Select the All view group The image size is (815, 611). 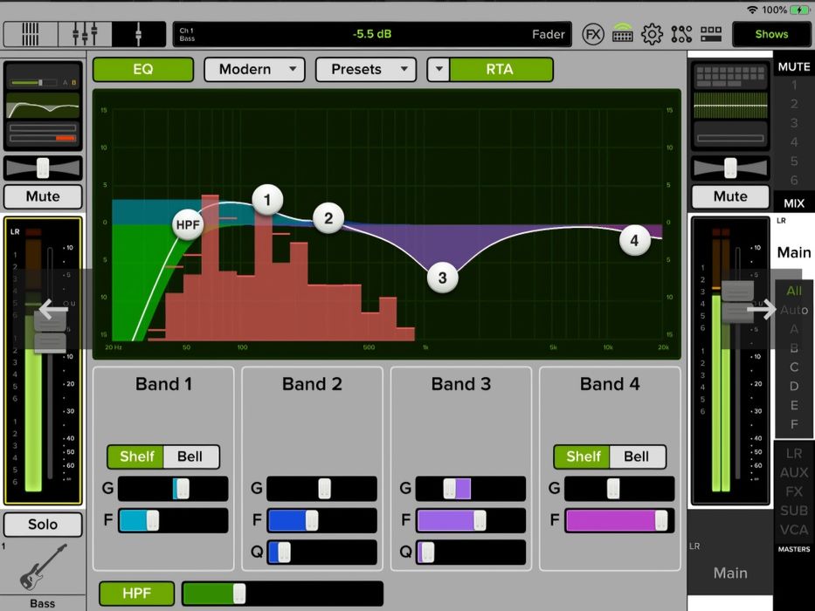coord(794,291)
